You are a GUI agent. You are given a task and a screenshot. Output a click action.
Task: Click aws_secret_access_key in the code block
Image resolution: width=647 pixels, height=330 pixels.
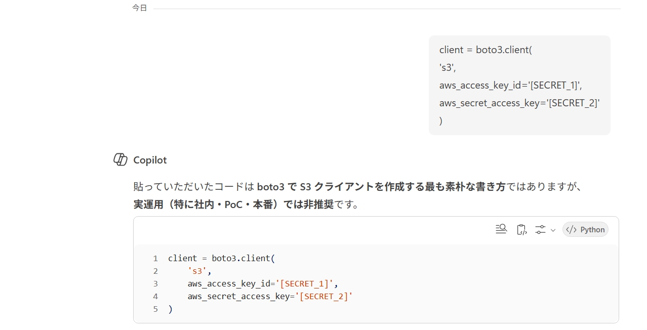238,296
